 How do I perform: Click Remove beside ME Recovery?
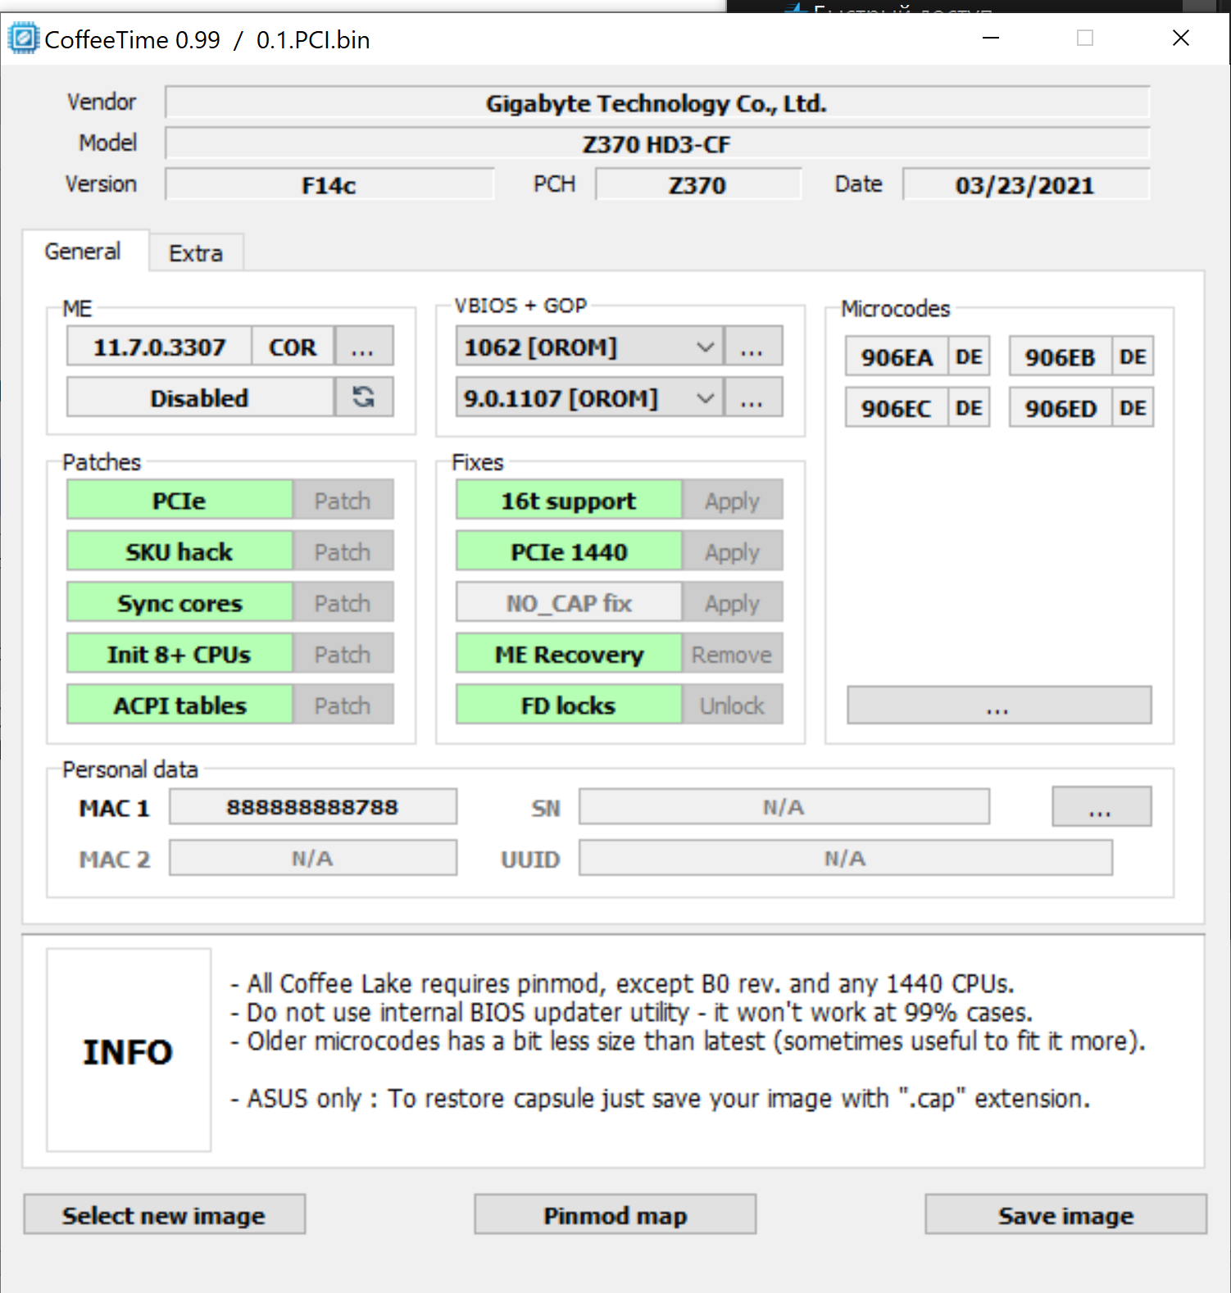pos(733,654)
